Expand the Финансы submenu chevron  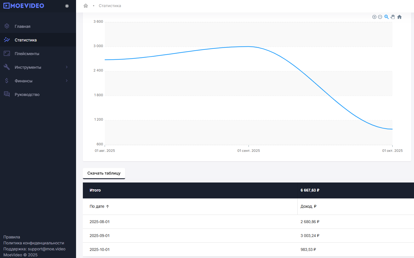(x=67, y=81)
